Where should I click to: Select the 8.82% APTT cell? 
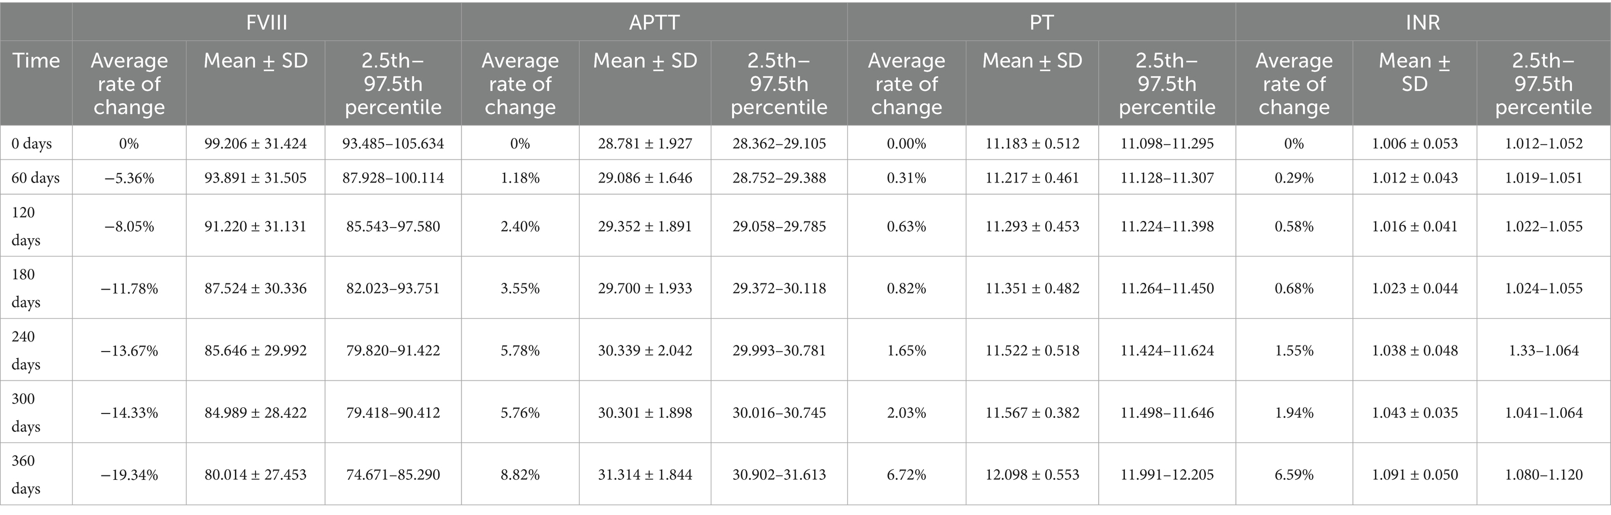[x=520, y=475]
